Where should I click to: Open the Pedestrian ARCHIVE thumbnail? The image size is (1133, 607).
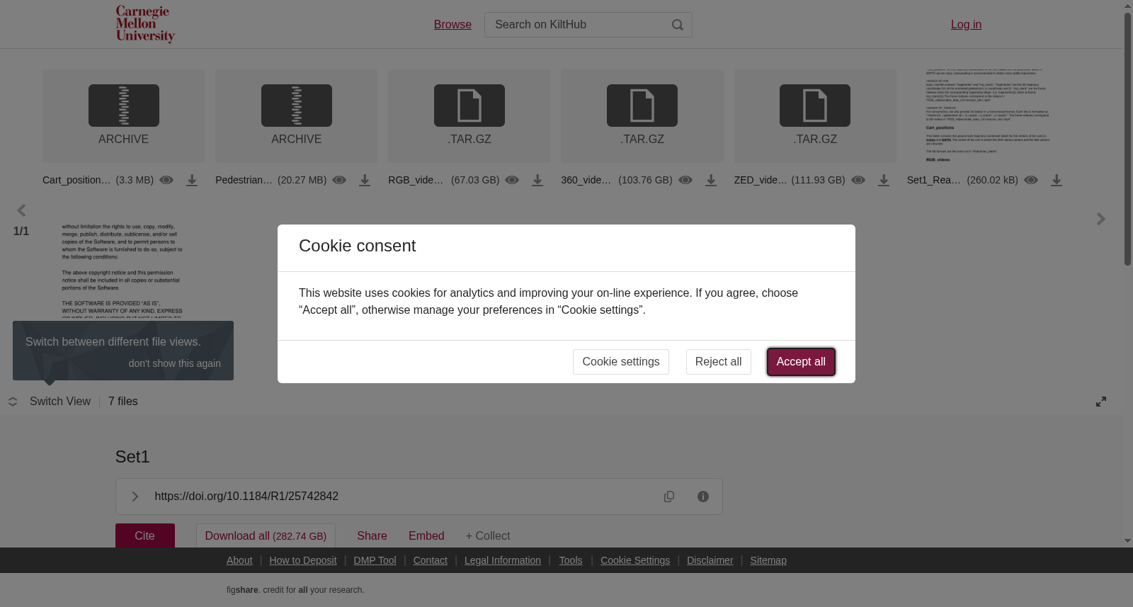(296, 116)
